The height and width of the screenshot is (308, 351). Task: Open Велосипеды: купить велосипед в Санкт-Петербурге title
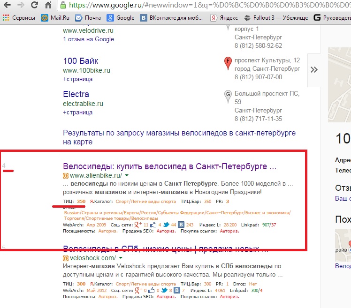[x=170, y=166]
